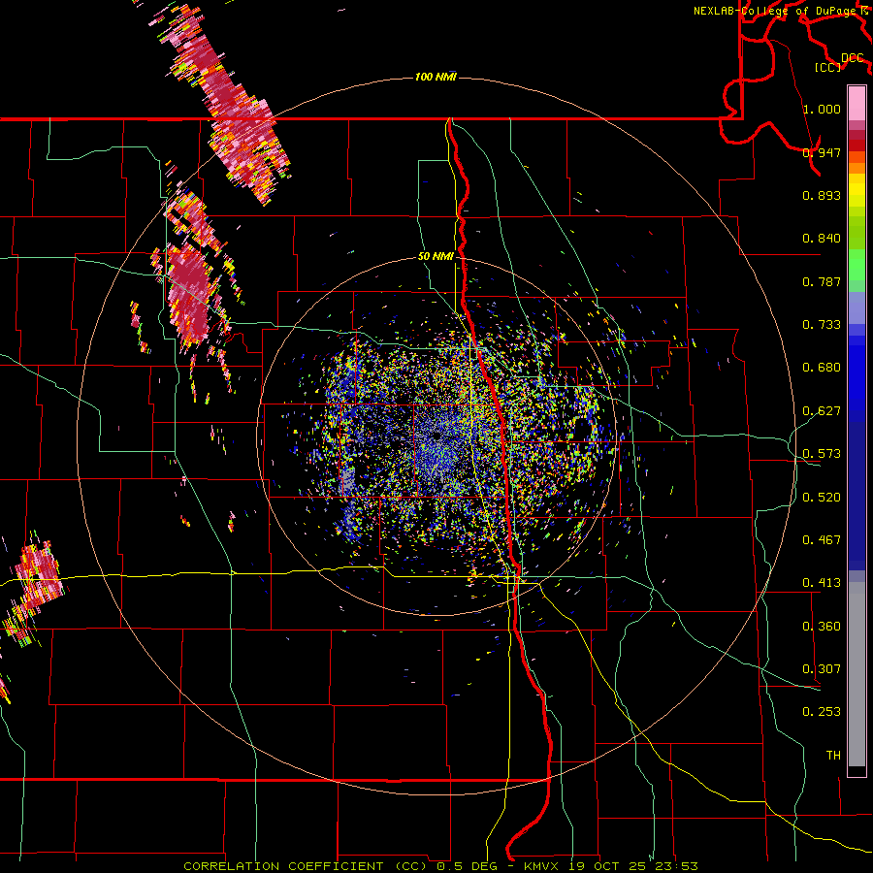873x873 pixels.
Task: Select the 0.307 scale value
Action: click(822, 669)
